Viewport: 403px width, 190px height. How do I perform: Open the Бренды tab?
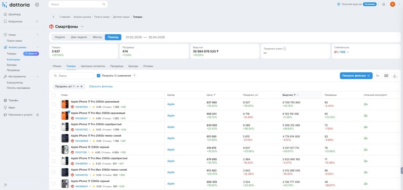tap(133, 66)
